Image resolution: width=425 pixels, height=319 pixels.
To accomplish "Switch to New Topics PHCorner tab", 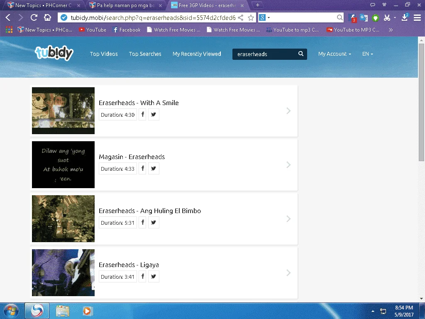I will [43, 5].
